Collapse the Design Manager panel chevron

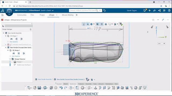point(32,24)
